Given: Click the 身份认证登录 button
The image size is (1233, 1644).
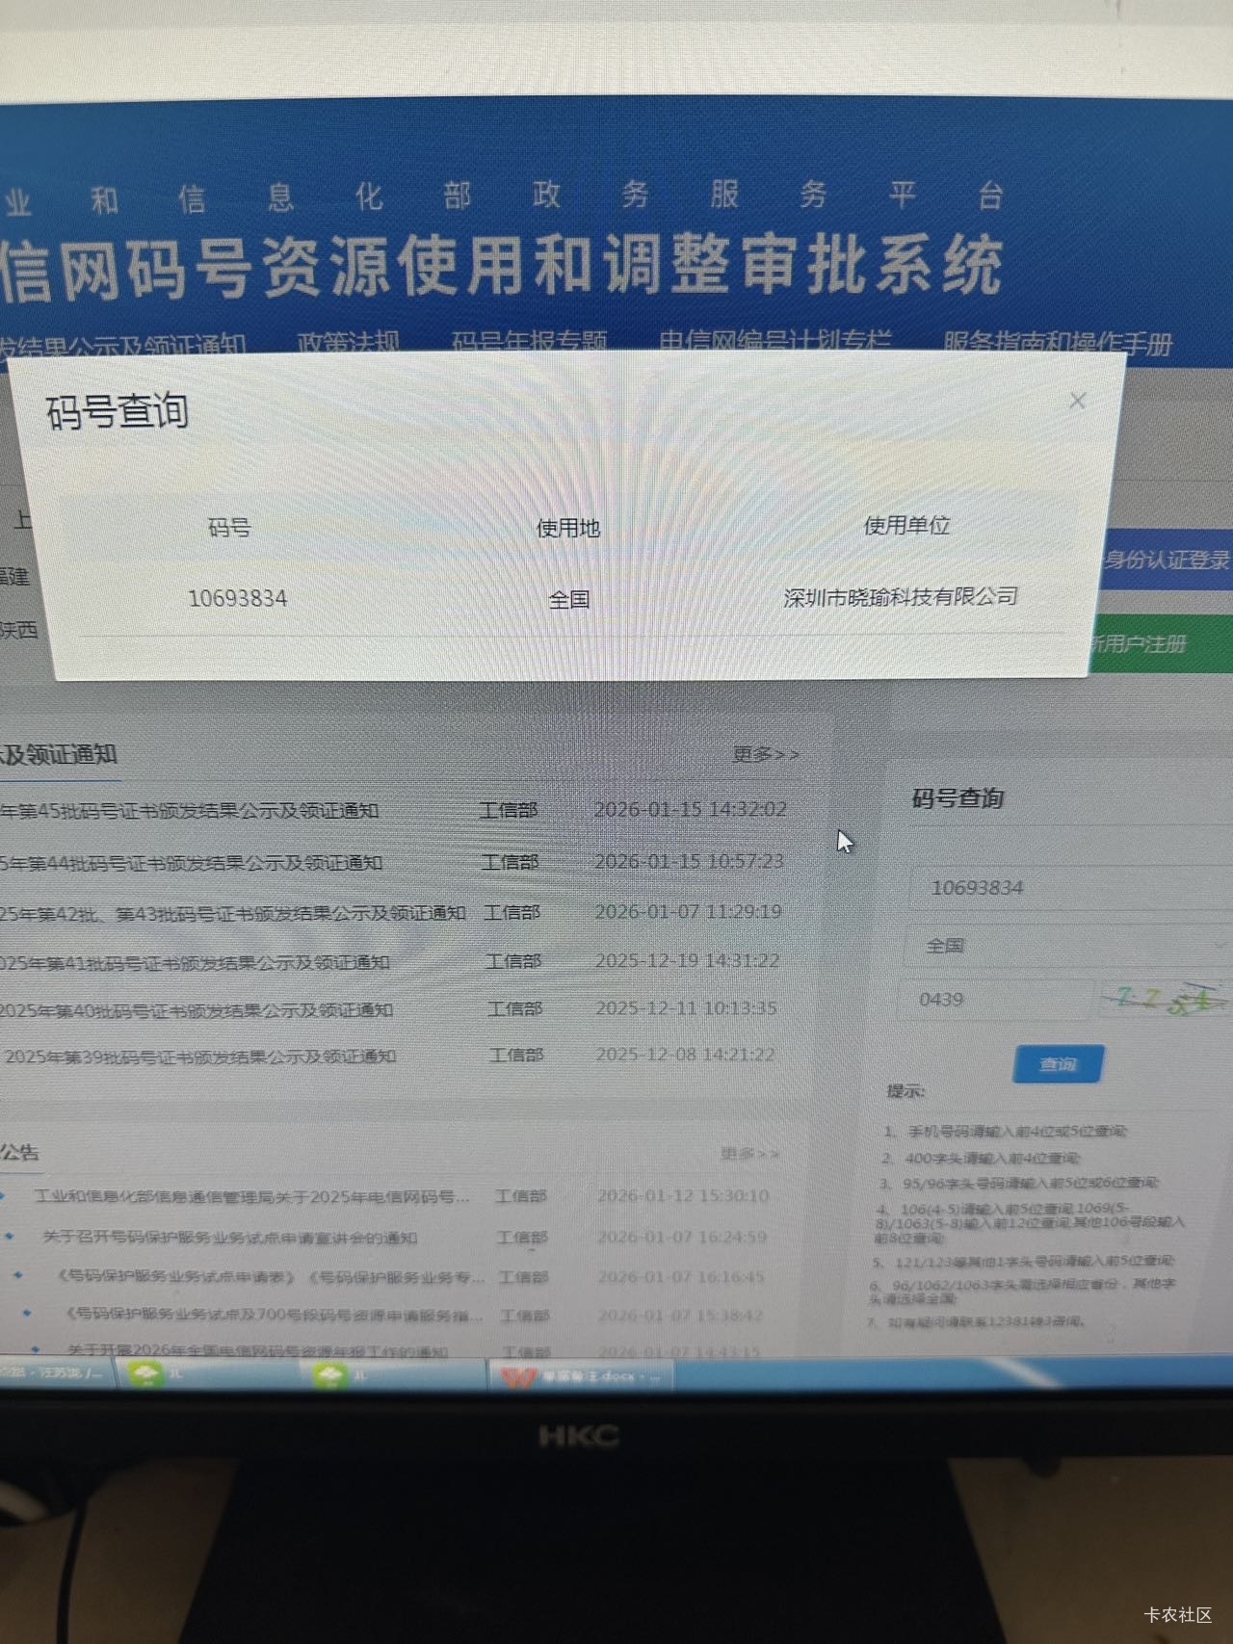Looking at the screenshot, I should point(1167,561).
